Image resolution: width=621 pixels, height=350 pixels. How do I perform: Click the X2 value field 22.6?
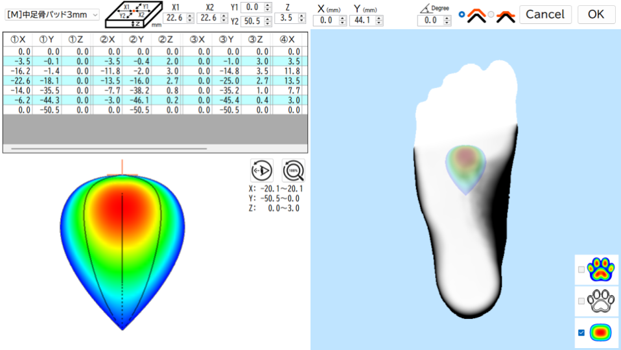[x=209, y=17]
